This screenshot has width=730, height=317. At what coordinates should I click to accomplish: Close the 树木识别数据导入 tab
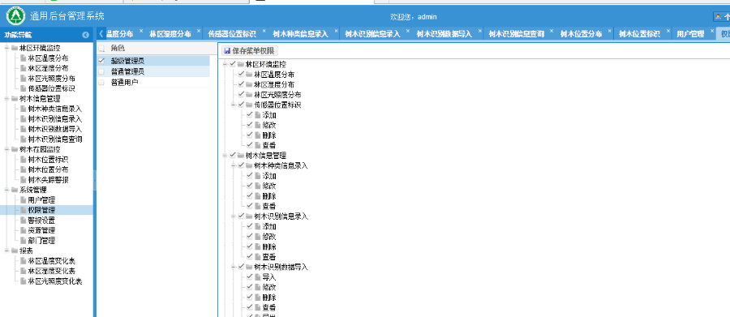click(479, 31)
